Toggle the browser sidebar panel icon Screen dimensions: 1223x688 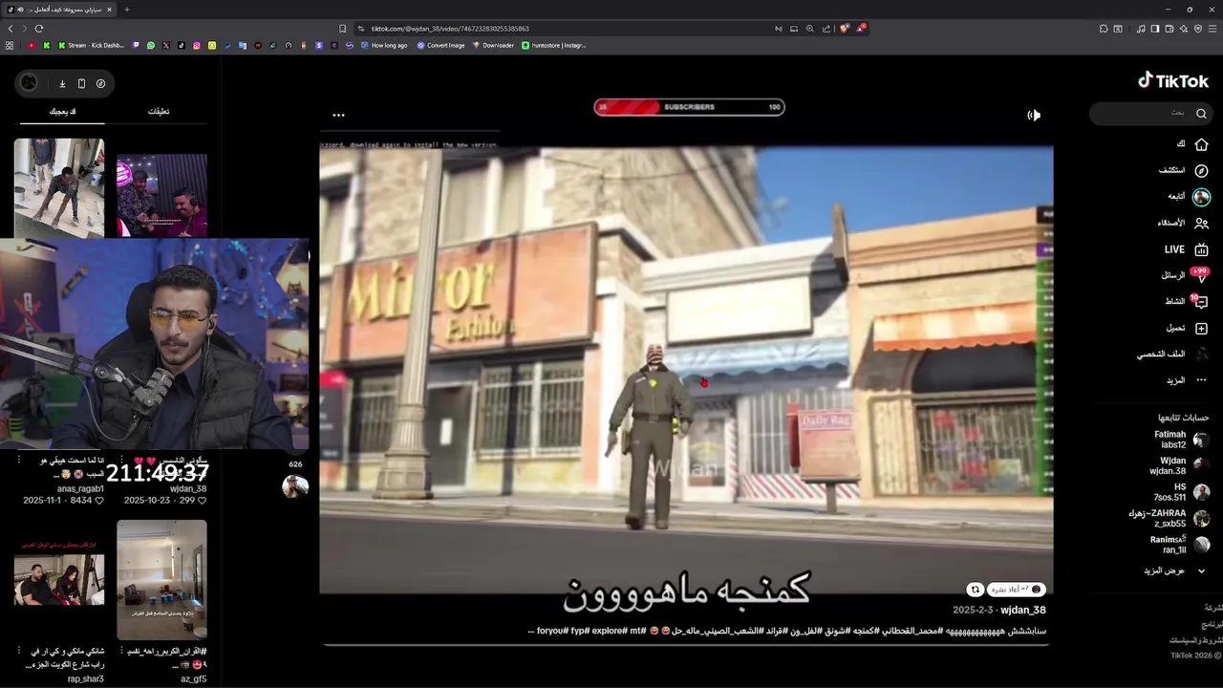point(1155,29)
